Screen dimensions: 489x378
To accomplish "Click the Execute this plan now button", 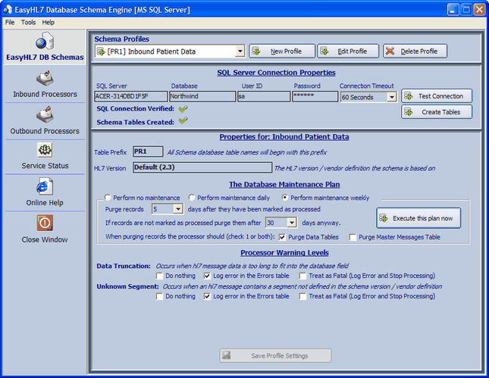I will tap(418, 218).
